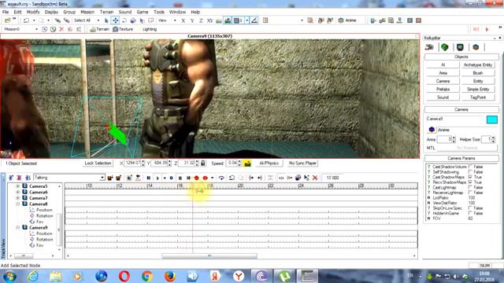
Task: Constrain movement to the XY plane
Action: click(x=210, y=20)
